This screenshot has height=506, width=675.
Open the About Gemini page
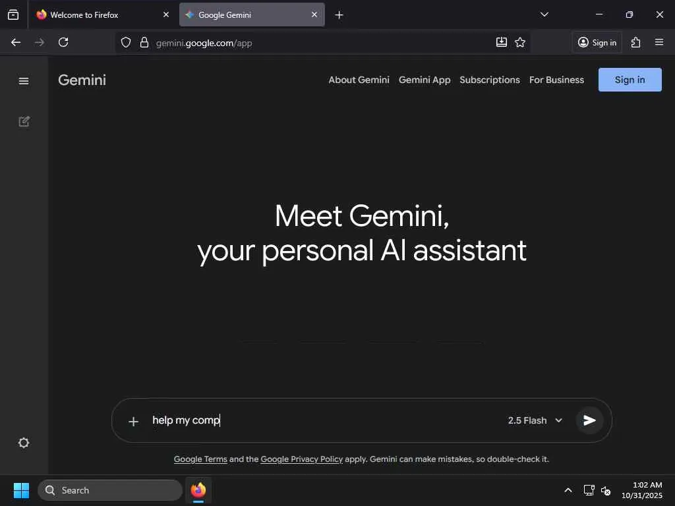point(359,80)
